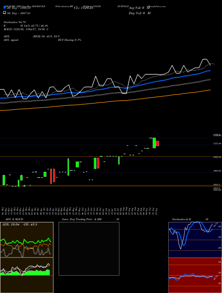
Task: Click the 20 Day average value text
Action: click(x=18, y=8)
